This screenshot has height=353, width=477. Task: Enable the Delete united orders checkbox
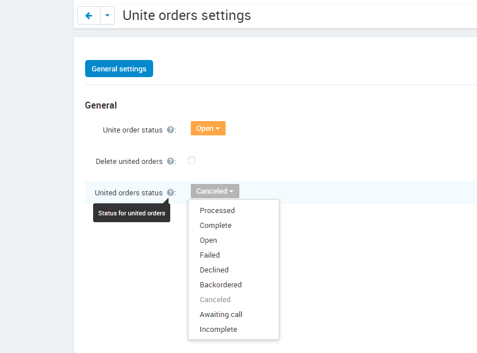(191, 161)
